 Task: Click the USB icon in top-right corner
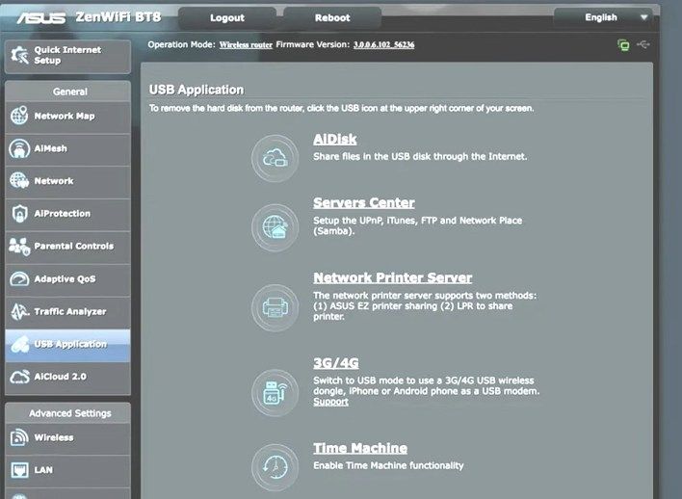(x=644, y=44)
